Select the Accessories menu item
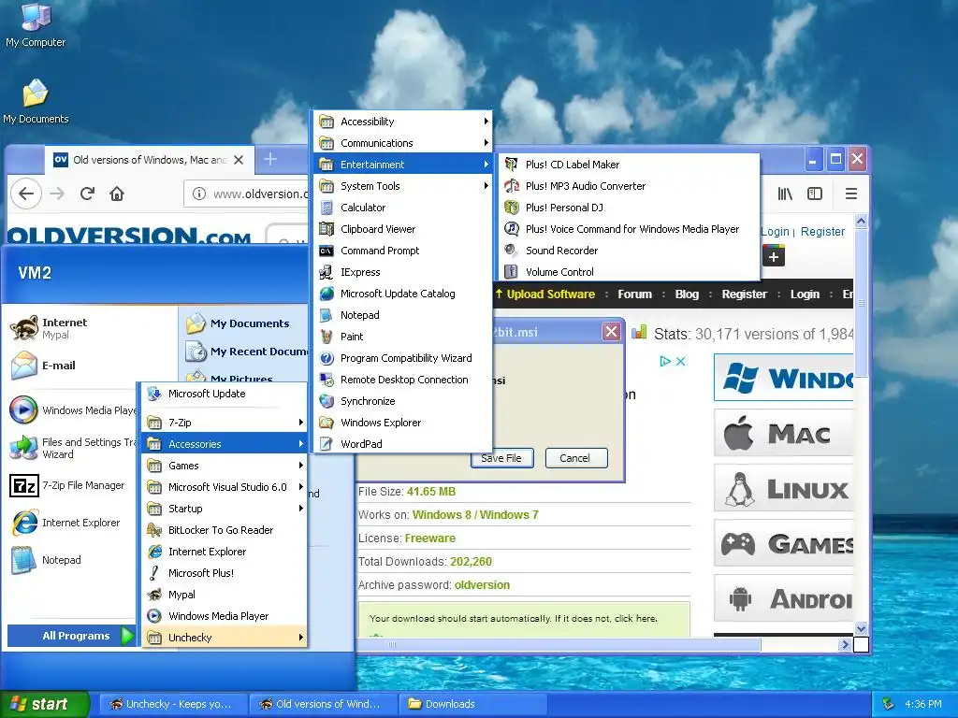Viewport: 958px width, 718px height. pyautogui.click(x=225, y=444)
